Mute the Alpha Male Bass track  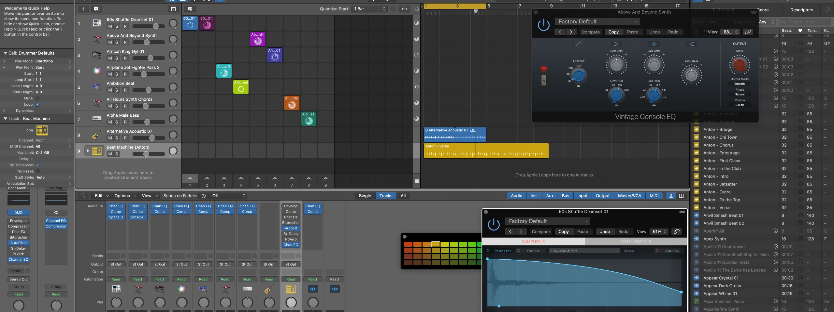click(110, 122)
